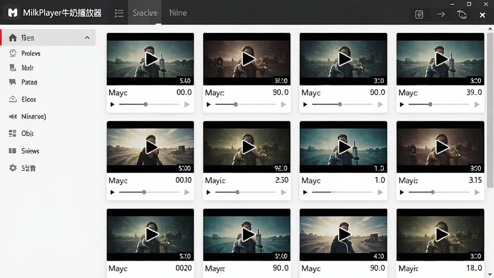Click the small play button on the 1.0 card
The image size is (494, 278).
305,192
